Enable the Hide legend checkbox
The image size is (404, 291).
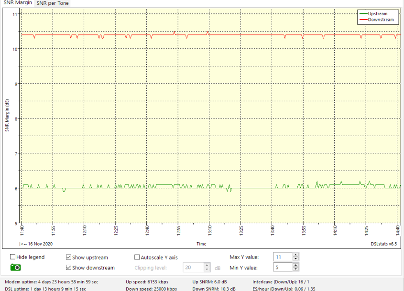point(12,257)
